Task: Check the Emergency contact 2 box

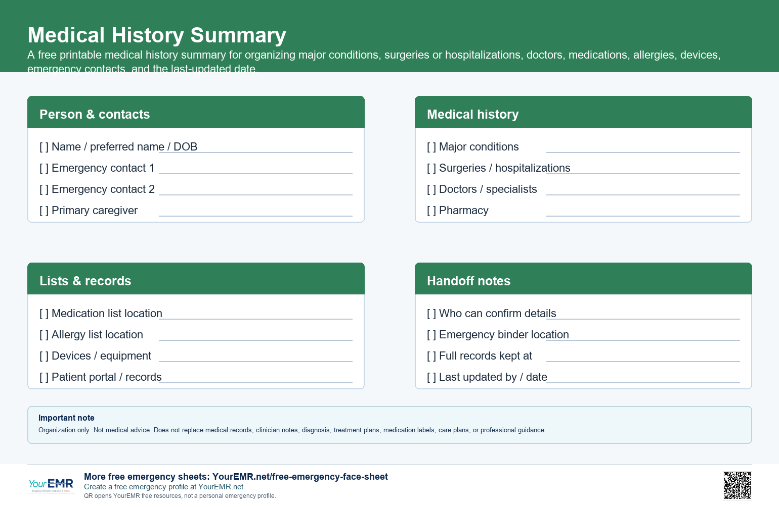Action: click(44, 189)
